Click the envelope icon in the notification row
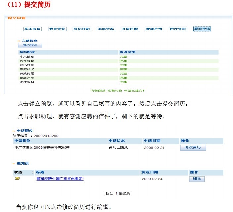The image size is (233, 212). point(17,178)
